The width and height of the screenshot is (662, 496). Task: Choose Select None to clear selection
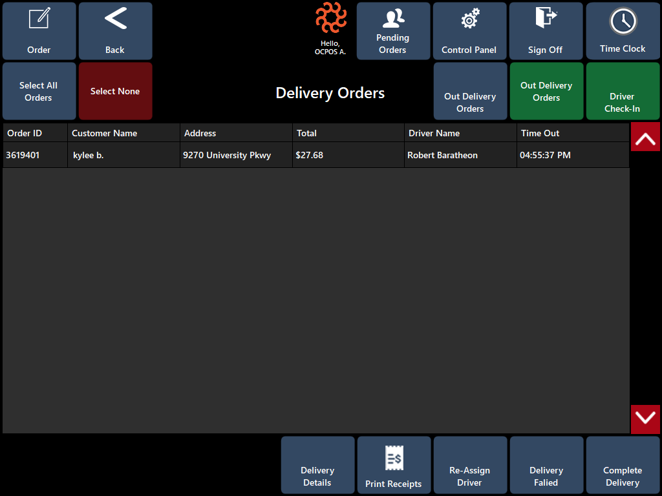pos(115,91)
